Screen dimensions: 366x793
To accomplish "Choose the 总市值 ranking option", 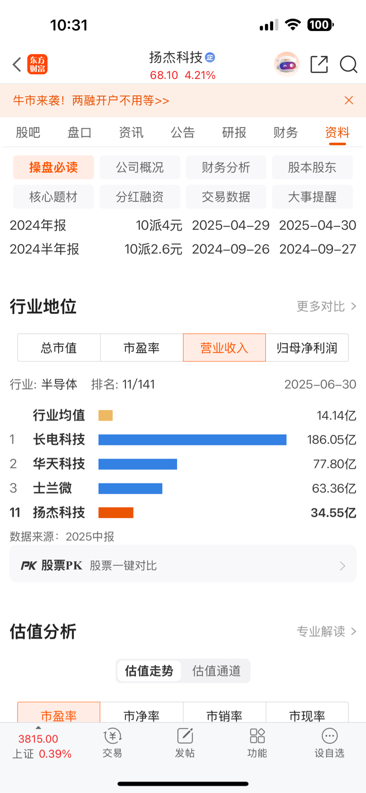I will 59,348.
